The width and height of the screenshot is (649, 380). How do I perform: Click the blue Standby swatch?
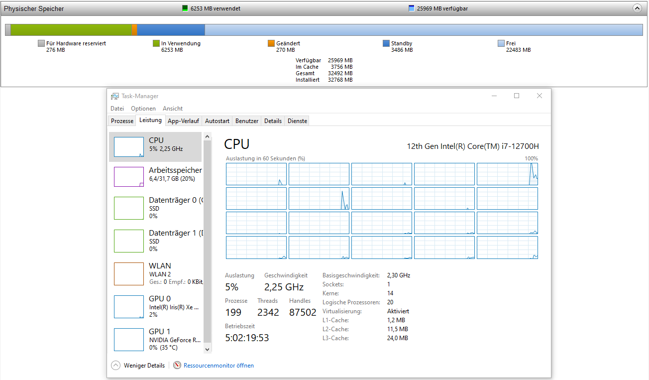coord(386,43)
